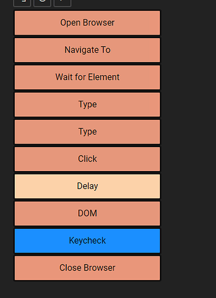This screenshot has height=298, width=216.
Task: Select the blue Keycheck block
Action: [87, 241]
